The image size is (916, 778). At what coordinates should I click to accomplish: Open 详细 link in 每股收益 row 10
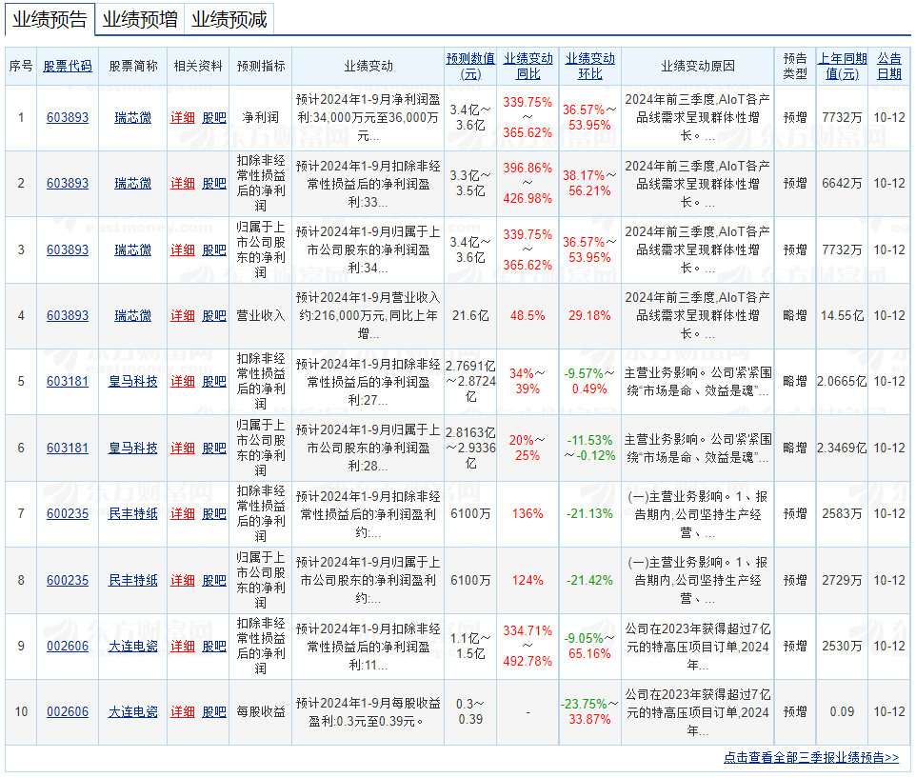click(183, 712)
